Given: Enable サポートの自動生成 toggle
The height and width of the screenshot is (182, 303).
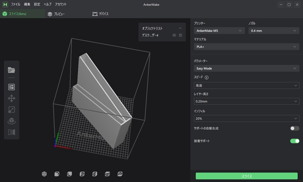Looking at the screenshot, I should click(295, 129).
